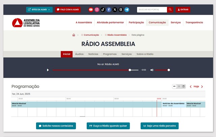Click the home icon in breadcrumb
This screenshot has width=216, height=137.
click(74, 35)
